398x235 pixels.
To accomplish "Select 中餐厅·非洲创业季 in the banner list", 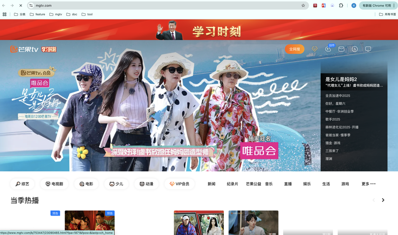I will pos(339,111).
